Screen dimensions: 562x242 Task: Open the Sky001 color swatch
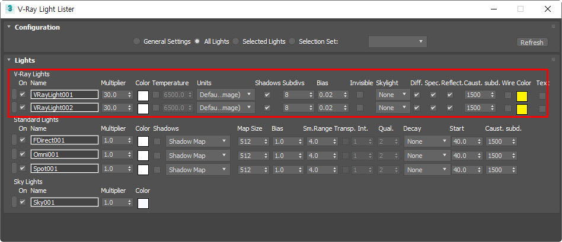[x=143, y=204]
